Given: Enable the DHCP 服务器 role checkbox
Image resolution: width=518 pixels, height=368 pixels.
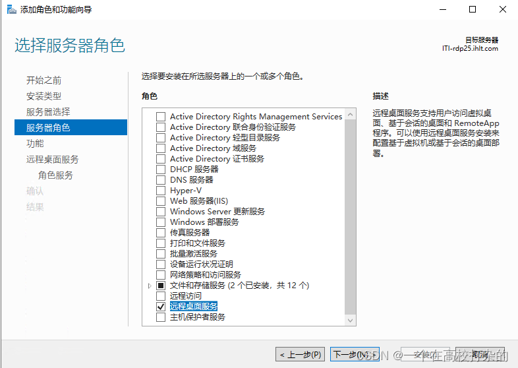Looking at the screenshot, I should (161, 169).
